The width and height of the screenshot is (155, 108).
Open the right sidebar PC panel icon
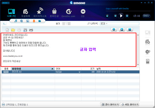point(148,32)
